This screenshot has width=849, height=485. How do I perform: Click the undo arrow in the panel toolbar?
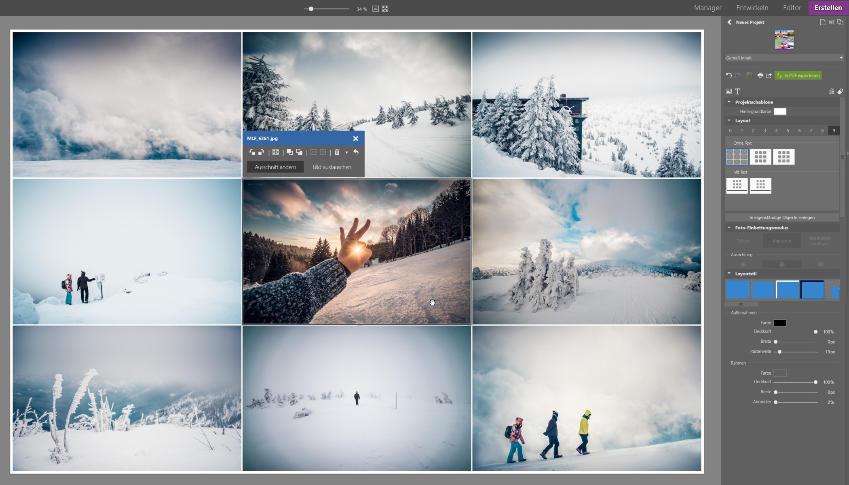pyautogui.click(x=729, y=76)
